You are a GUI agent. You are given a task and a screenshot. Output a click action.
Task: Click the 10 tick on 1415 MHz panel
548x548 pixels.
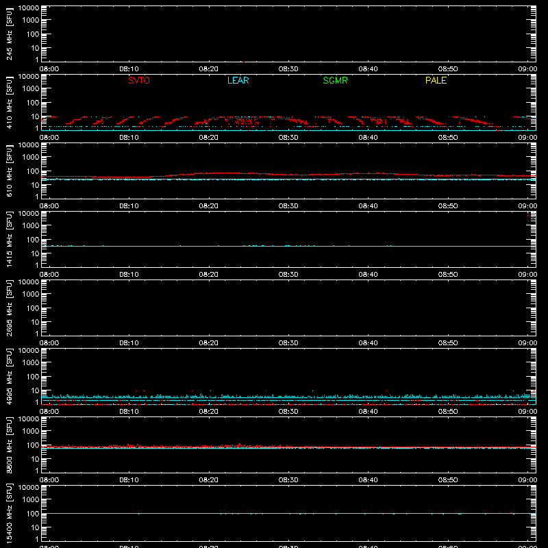point(36,253)
